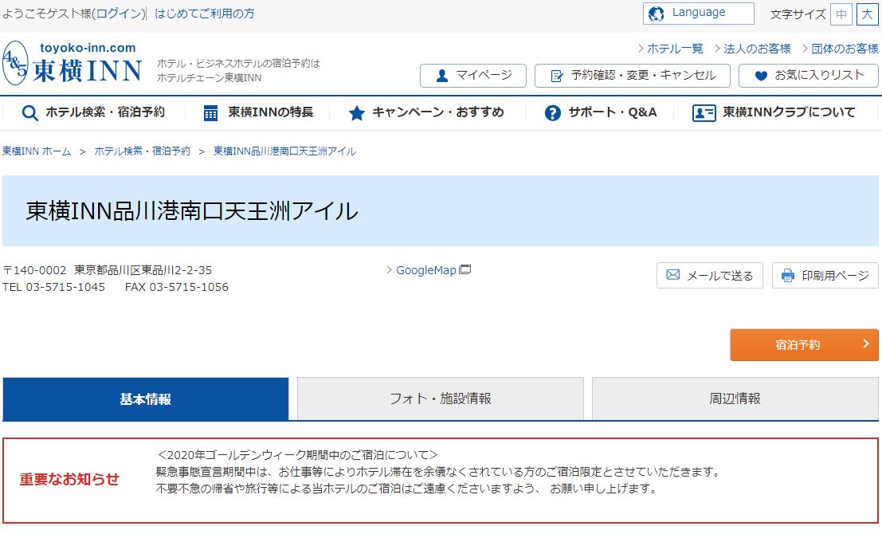The width and height of the screenshot is (882, 534).
Task: Set text size to 大 (large)
Action: click(x=867, y=14)
